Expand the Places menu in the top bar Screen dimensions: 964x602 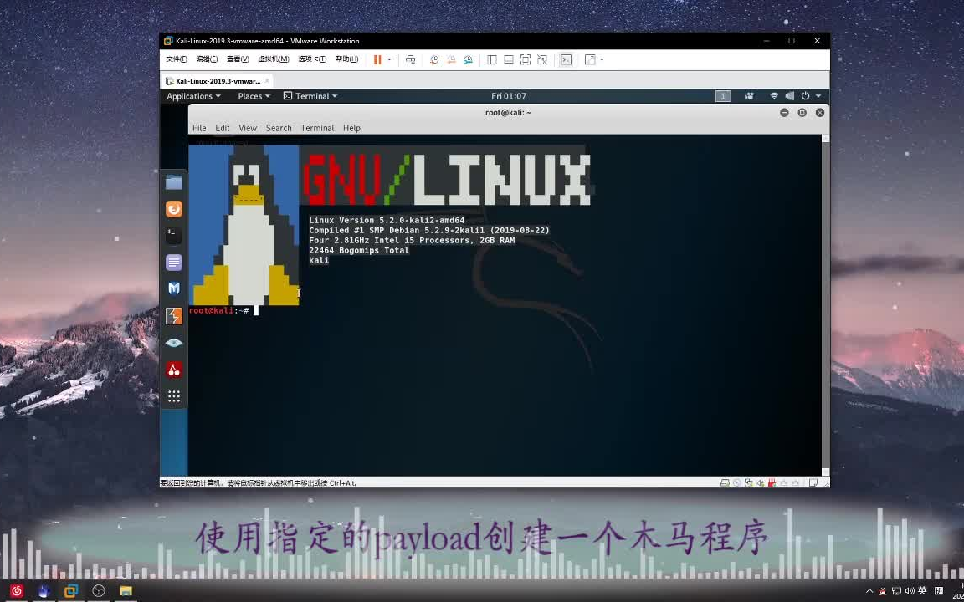pyautogui.click(x=253, y=95)
